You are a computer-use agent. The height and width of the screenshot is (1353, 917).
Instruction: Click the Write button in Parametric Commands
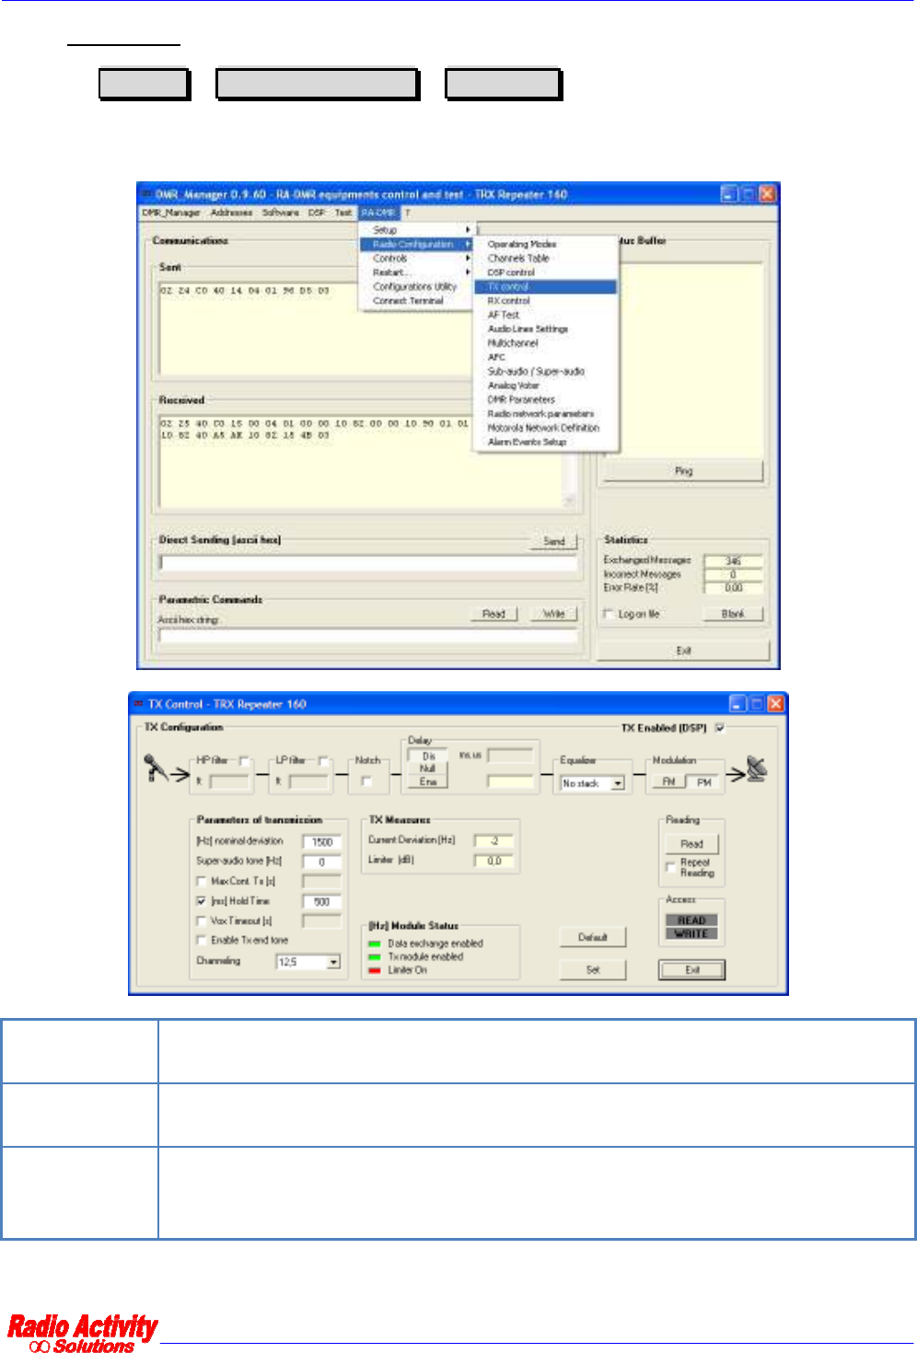click(x=554, y=614)
